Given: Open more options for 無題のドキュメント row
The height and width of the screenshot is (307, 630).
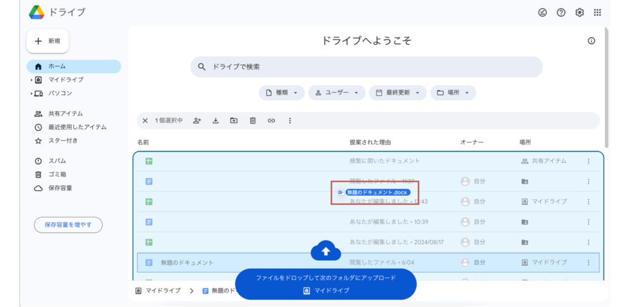Looking at the screenshot, I should pyautogui.click(x=588, y=263).
